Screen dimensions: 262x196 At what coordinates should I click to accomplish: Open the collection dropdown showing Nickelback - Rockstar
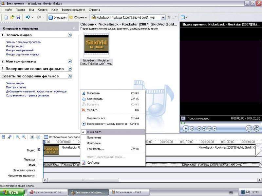pos(163,17)
